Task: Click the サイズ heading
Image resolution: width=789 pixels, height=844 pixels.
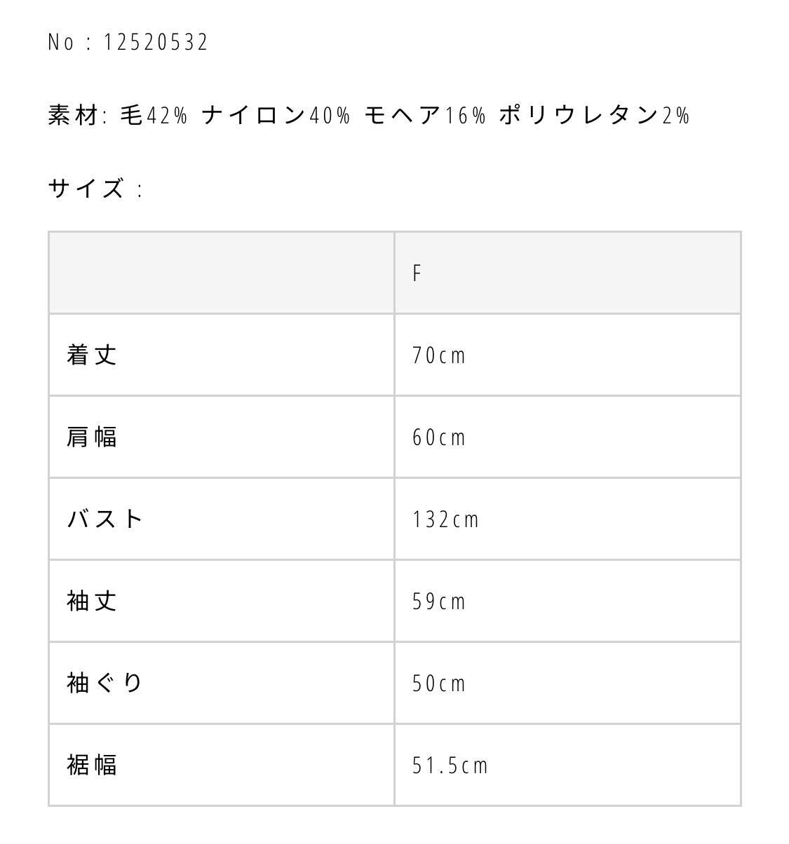Action: [86, 189]
